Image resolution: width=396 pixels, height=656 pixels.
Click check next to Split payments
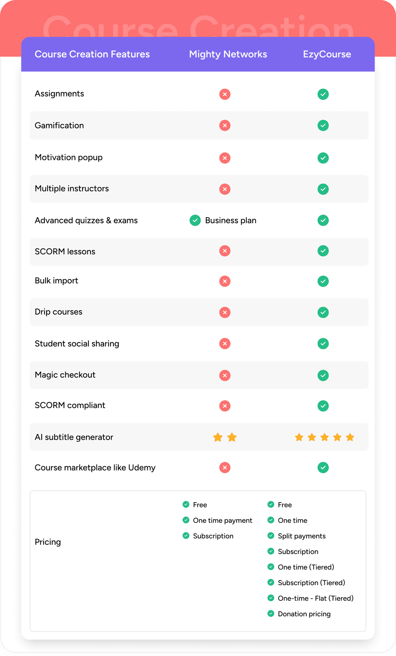(271, 536)
